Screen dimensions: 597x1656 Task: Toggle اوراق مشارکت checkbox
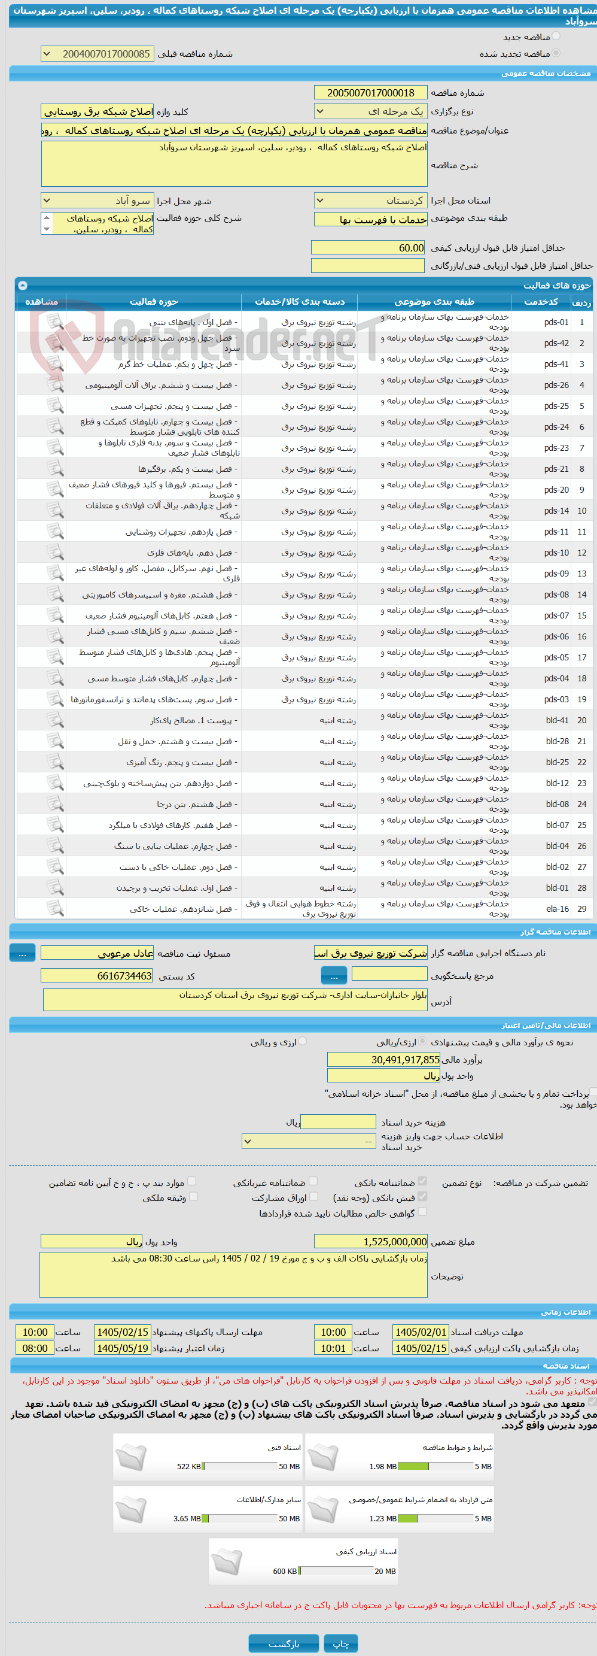pyautogui.click(x=313, y=1196)
